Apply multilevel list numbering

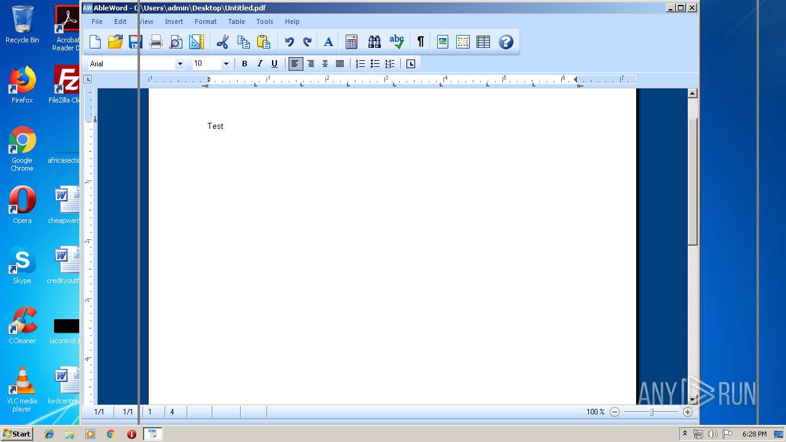click(389, 64)
